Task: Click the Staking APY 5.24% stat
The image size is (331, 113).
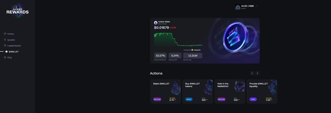Action: [x=175, y=56]
